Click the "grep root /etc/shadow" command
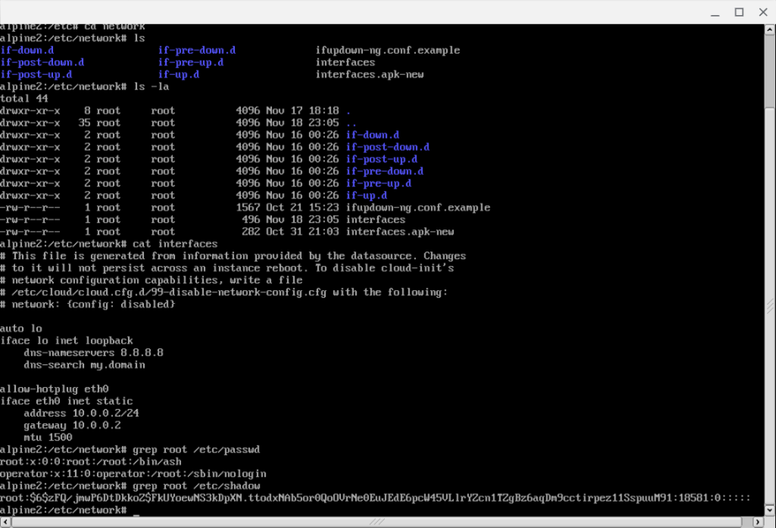This screenshot has width=776, height=528. [196, 486]
